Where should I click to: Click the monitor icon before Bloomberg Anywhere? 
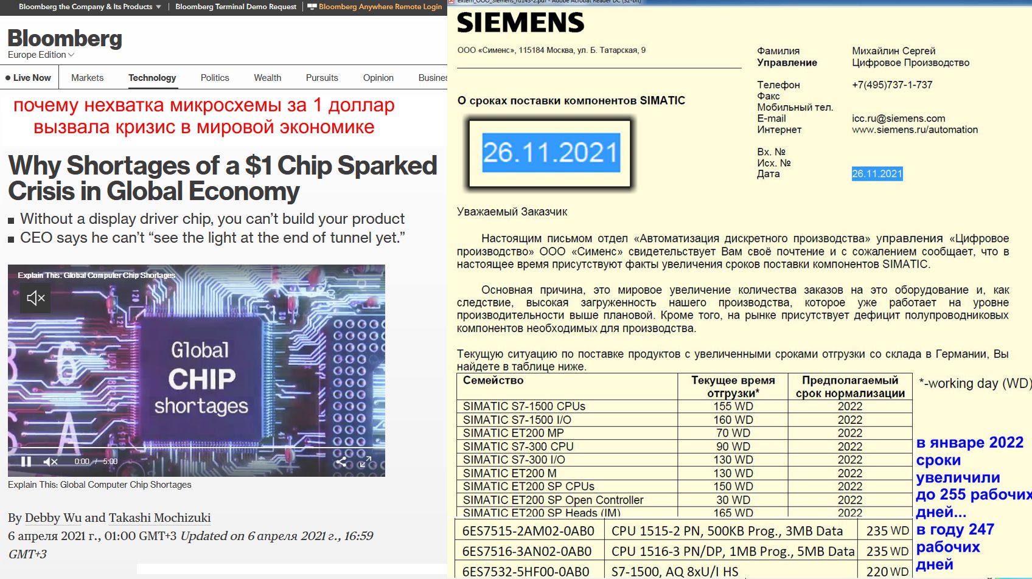pos(312,7)
